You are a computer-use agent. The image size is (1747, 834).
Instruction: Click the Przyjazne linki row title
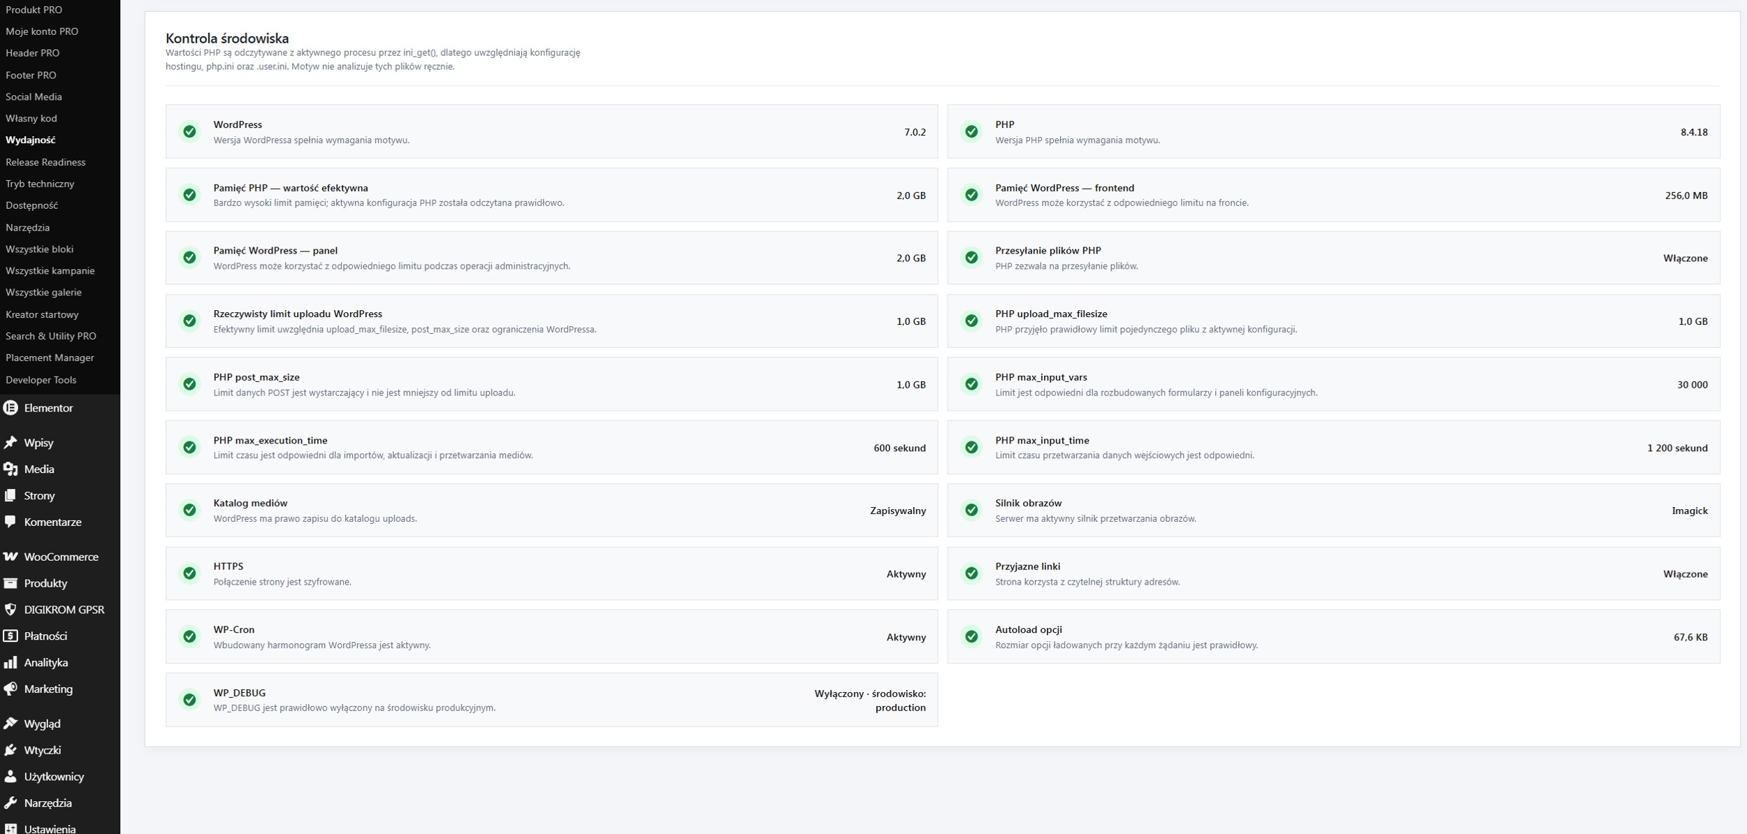tap(1027, 566)
